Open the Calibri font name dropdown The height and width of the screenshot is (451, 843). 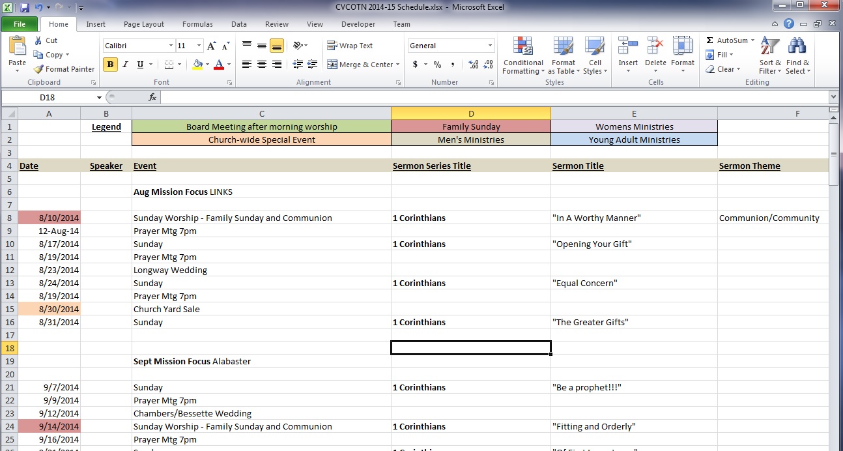[x=171, y=46]
